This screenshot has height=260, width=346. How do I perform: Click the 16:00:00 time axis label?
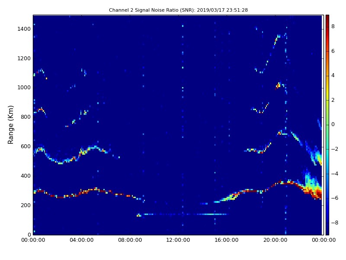[227, 240]
